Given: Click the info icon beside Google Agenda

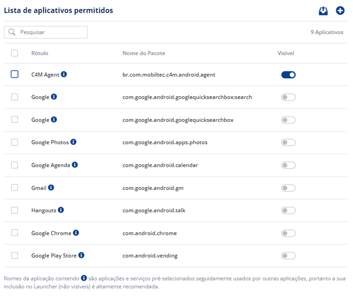Looking at the screenshot, I should [75, 165].
